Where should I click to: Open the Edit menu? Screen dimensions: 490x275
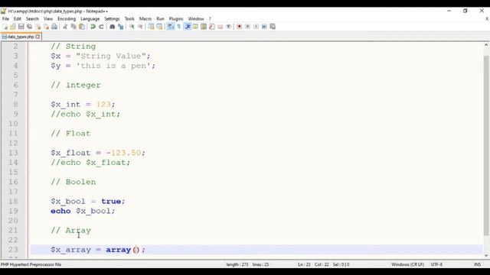pyautogui.click(x=18, y=18)
